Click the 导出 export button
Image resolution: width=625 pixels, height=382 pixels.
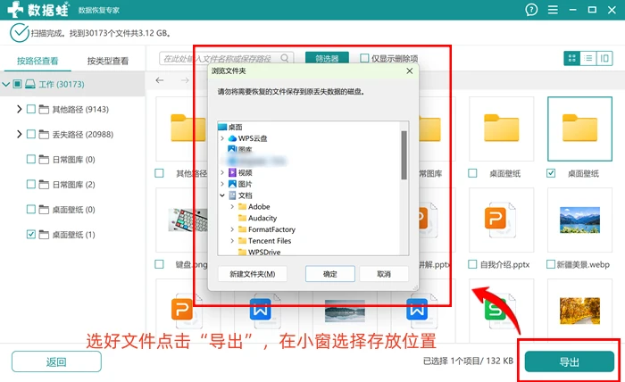(570, 361)
